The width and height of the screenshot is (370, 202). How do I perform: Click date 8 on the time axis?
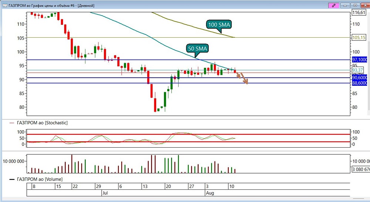pos(34,186)
